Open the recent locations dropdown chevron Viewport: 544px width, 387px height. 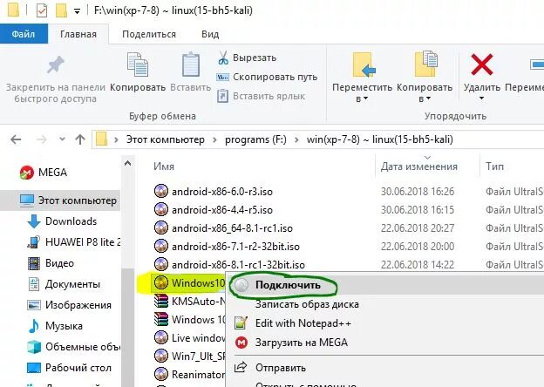[x=62, y=139]
